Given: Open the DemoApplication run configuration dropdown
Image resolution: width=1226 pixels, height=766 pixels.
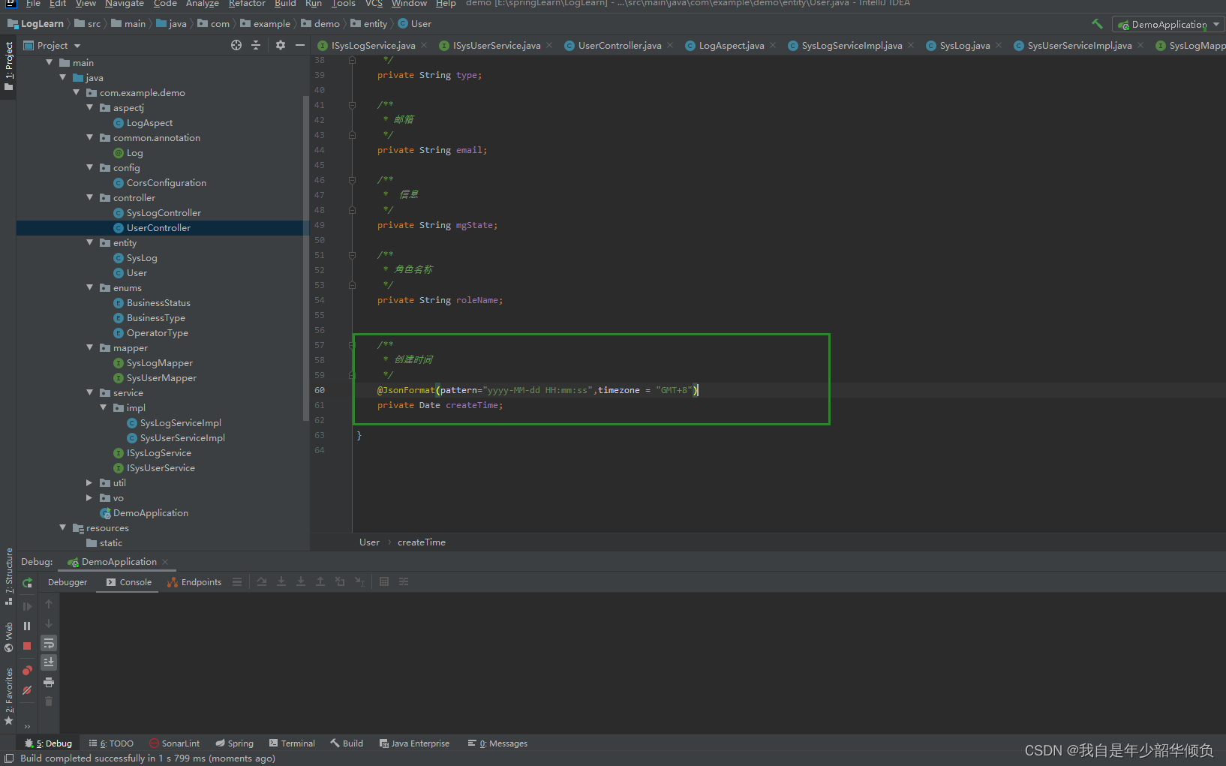Looking at the screenshot, I should pyautogui.click(x=1168, y=25).
